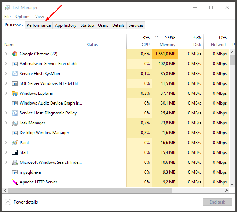Click the Paint palette icon
Image resolution: width=237 pixels, height=212 pixels.
(15, 143)
